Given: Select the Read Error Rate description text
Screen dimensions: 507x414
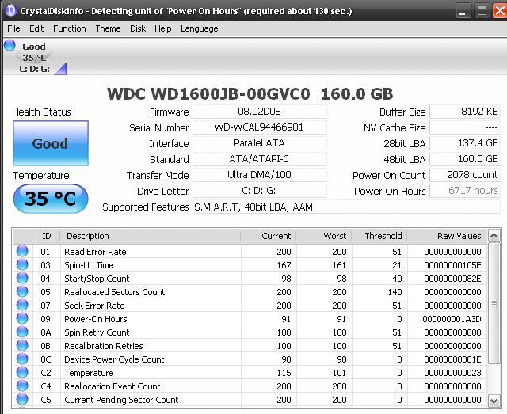Looking at the screenshot, I should (95, 252).
